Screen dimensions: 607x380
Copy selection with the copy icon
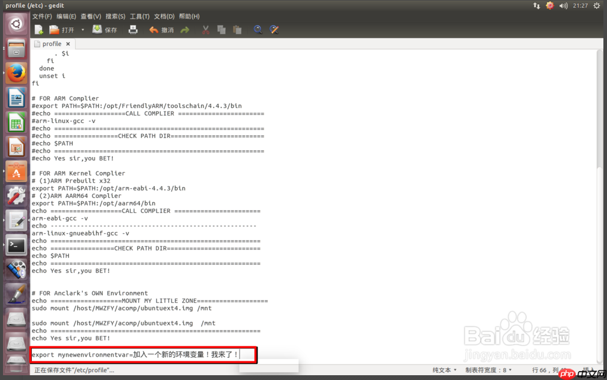[x=222, y=30]
